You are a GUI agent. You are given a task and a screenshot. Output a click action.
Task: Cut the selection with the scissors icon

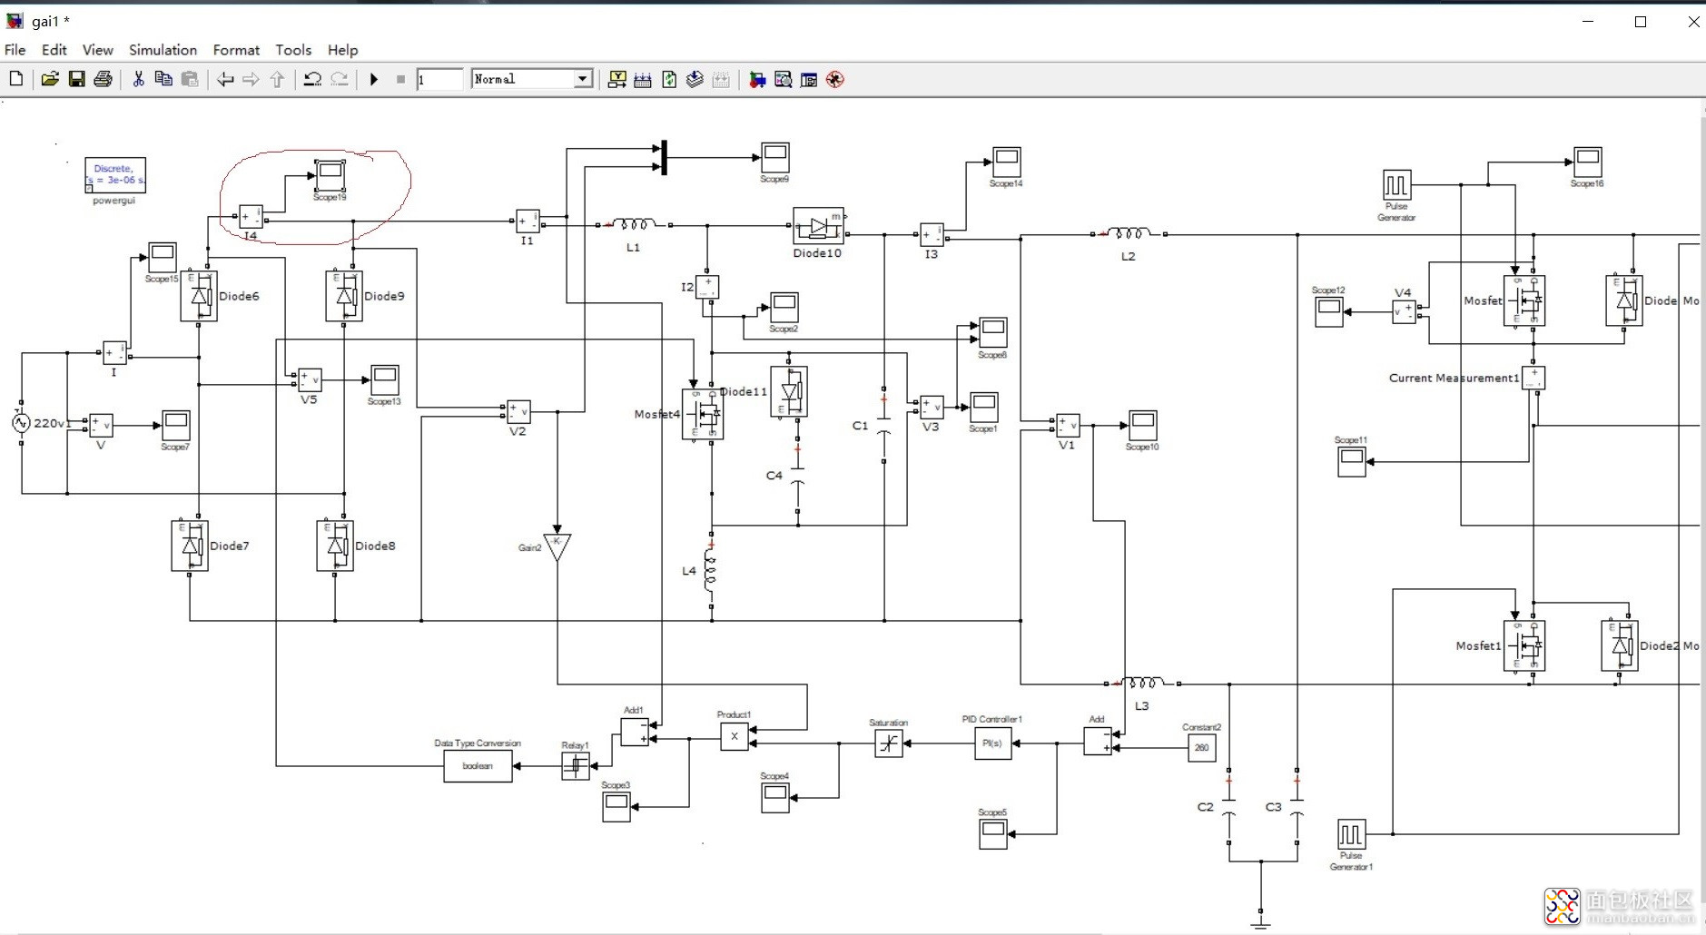pyautogui.click(x=138, y=79)
